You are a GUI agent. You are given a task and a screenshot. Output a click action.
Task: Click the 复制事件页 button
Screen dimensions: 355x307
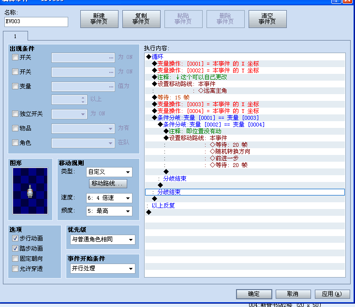141,19
